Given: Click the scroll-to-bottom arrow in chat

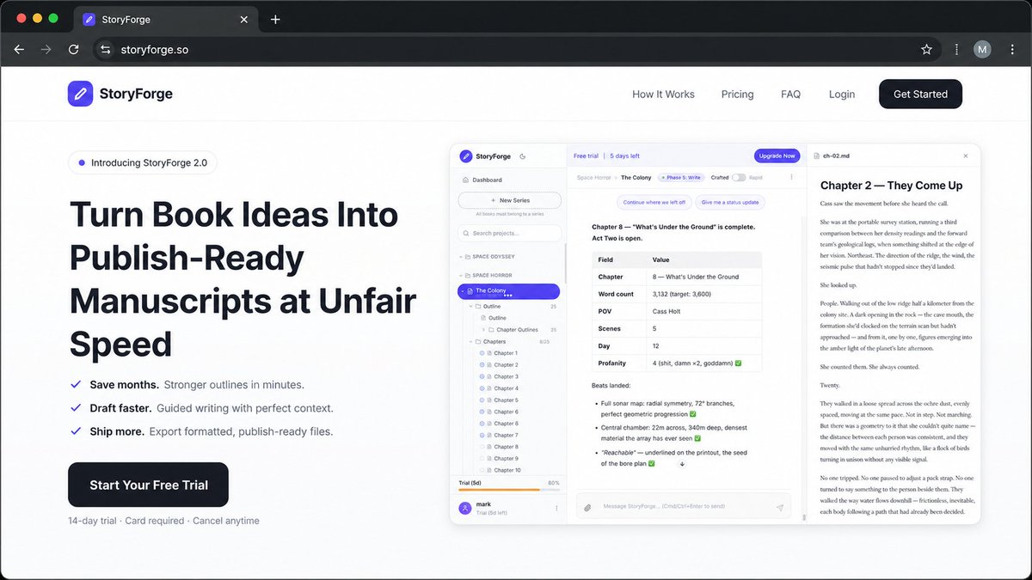Looking at the screenshot, I should (x=682, y=464).
